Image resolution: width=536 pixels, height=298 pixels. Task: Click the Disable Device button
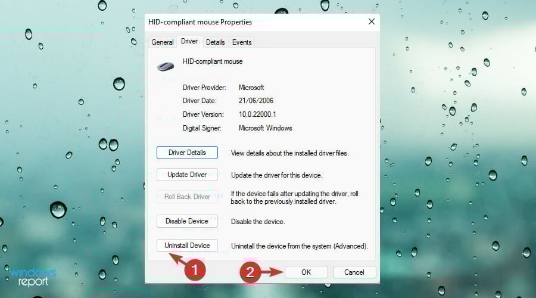[187, 221]
